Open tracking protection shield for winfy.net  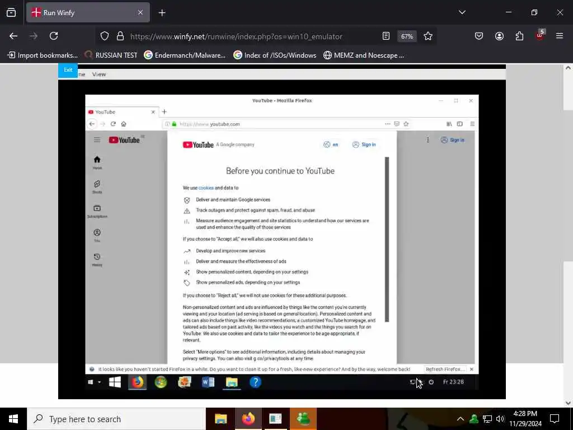point(105,36)
